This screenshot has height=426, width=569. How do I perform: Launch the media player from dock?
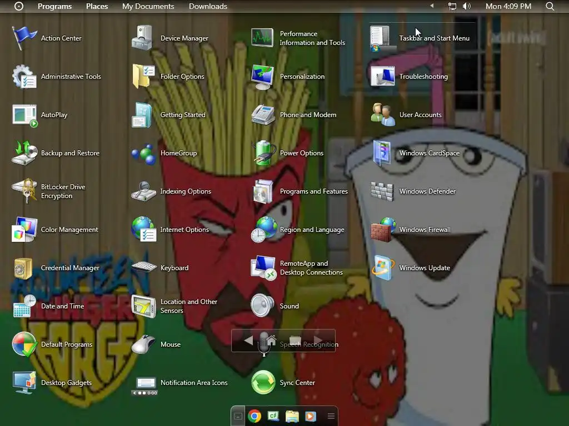[x=310, y=416]
